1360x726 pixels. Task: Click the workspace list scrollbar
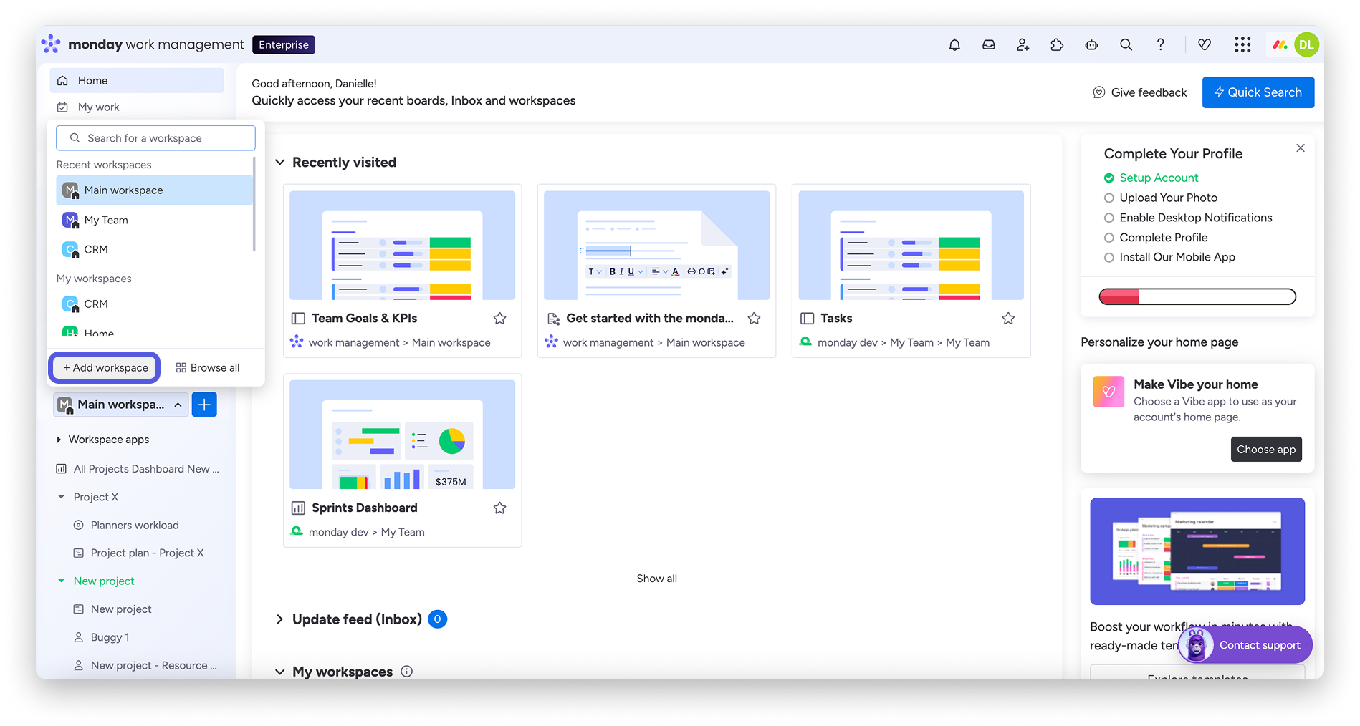click(x=254, y=204)
